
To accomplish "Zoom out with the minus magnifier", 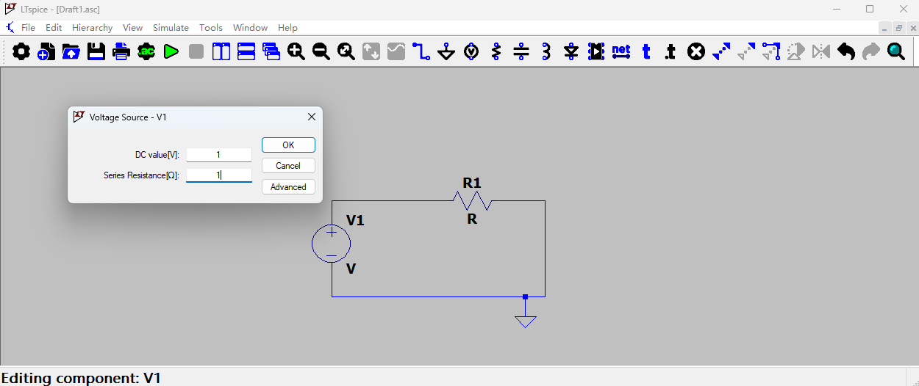I will [x=321, y=51].
